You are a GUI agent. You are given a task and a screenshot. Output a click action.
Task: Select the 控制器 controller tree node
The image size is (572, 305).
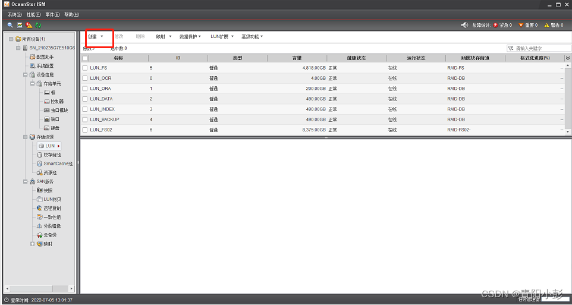pos(54,101)
